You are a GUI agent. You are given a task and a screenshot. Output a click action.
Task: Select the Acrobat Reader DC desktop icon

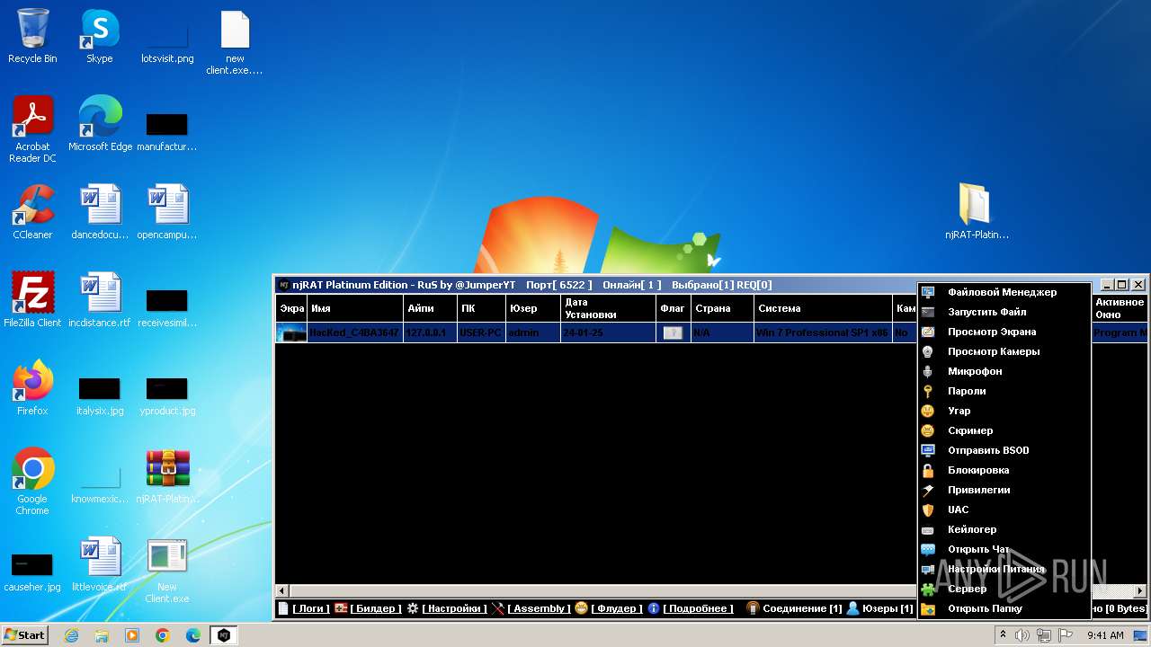(32, 130)
